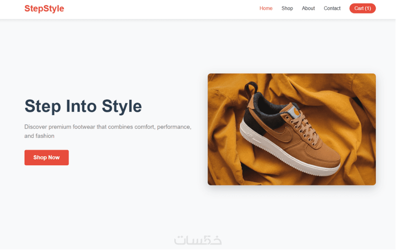The width and height of the screenshot is (396, 250).
Task: Open the Contact page link
Action: (x=332, y=8)
